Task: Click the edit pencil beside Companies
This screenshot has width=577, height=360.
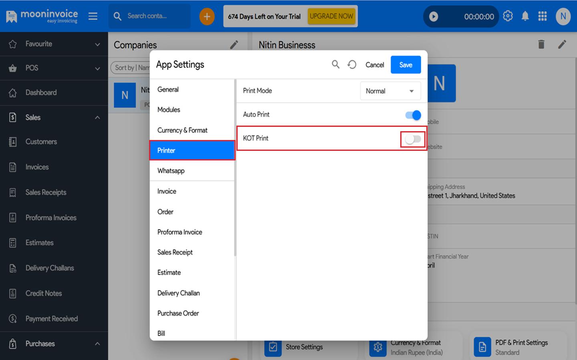Action: (234, 44)
